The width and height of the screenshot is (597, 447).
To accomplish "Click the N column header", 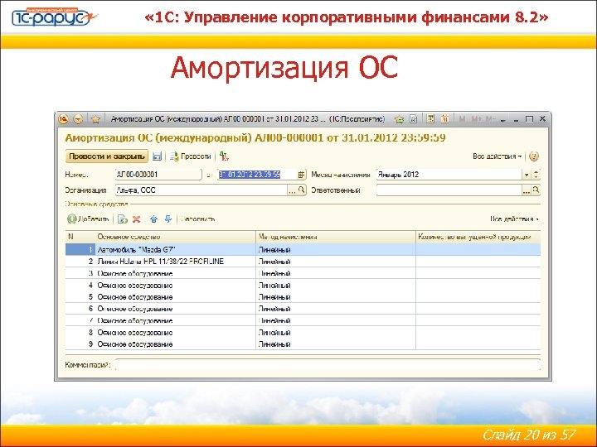I will (x=80, y=237).
